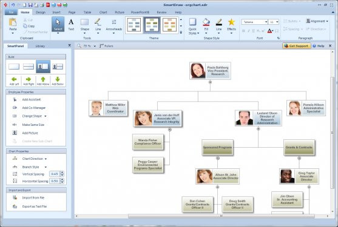This screenshot has width=338, height=227.
Task: Activate the Select pointer tool
Action: 58,24
